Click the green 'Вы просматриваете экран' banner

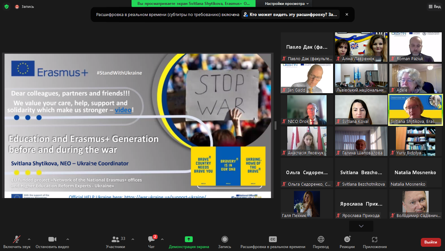[193, 4]
